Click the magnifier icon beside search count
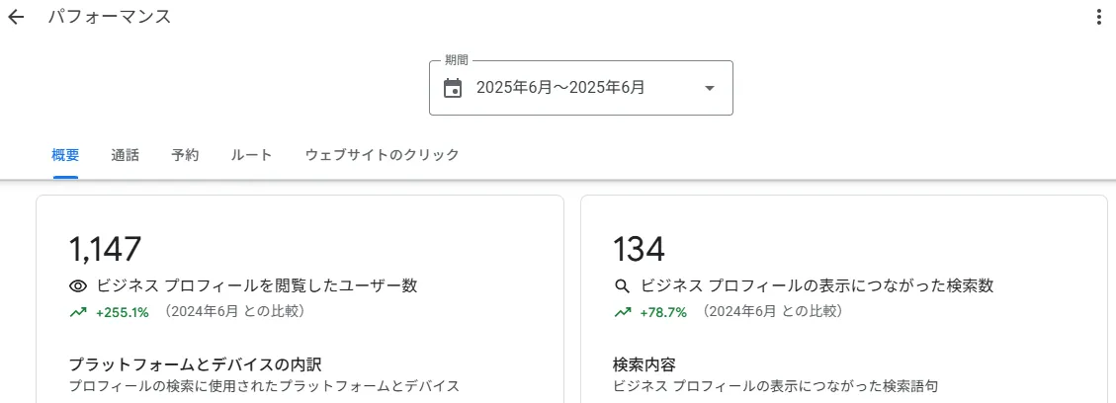The image size is (1116, 403). (623, 286)
